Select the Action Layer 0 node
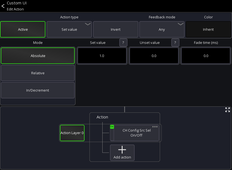The image size is (232, 170). (72, 133)
